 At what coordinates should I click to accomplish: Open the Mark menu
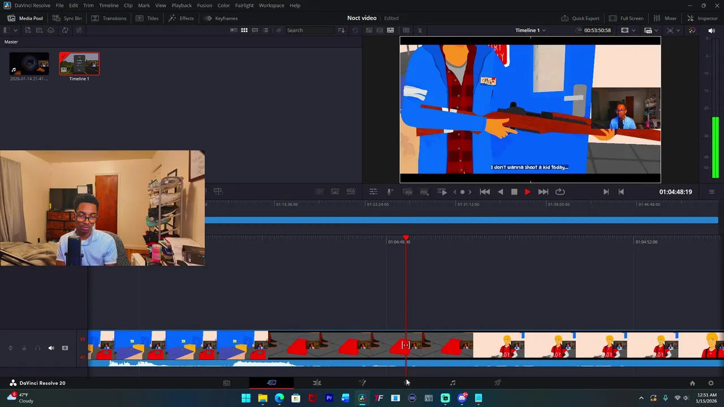click(144, 5)
